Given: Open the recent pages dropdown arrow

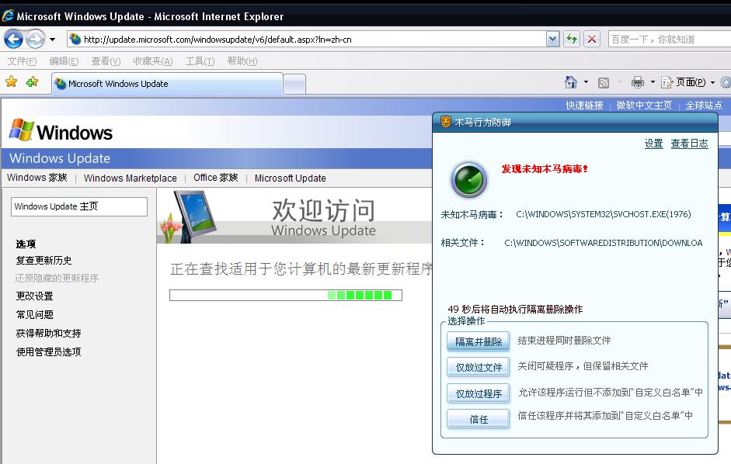Looking at the screenshot, I should 52,40.
